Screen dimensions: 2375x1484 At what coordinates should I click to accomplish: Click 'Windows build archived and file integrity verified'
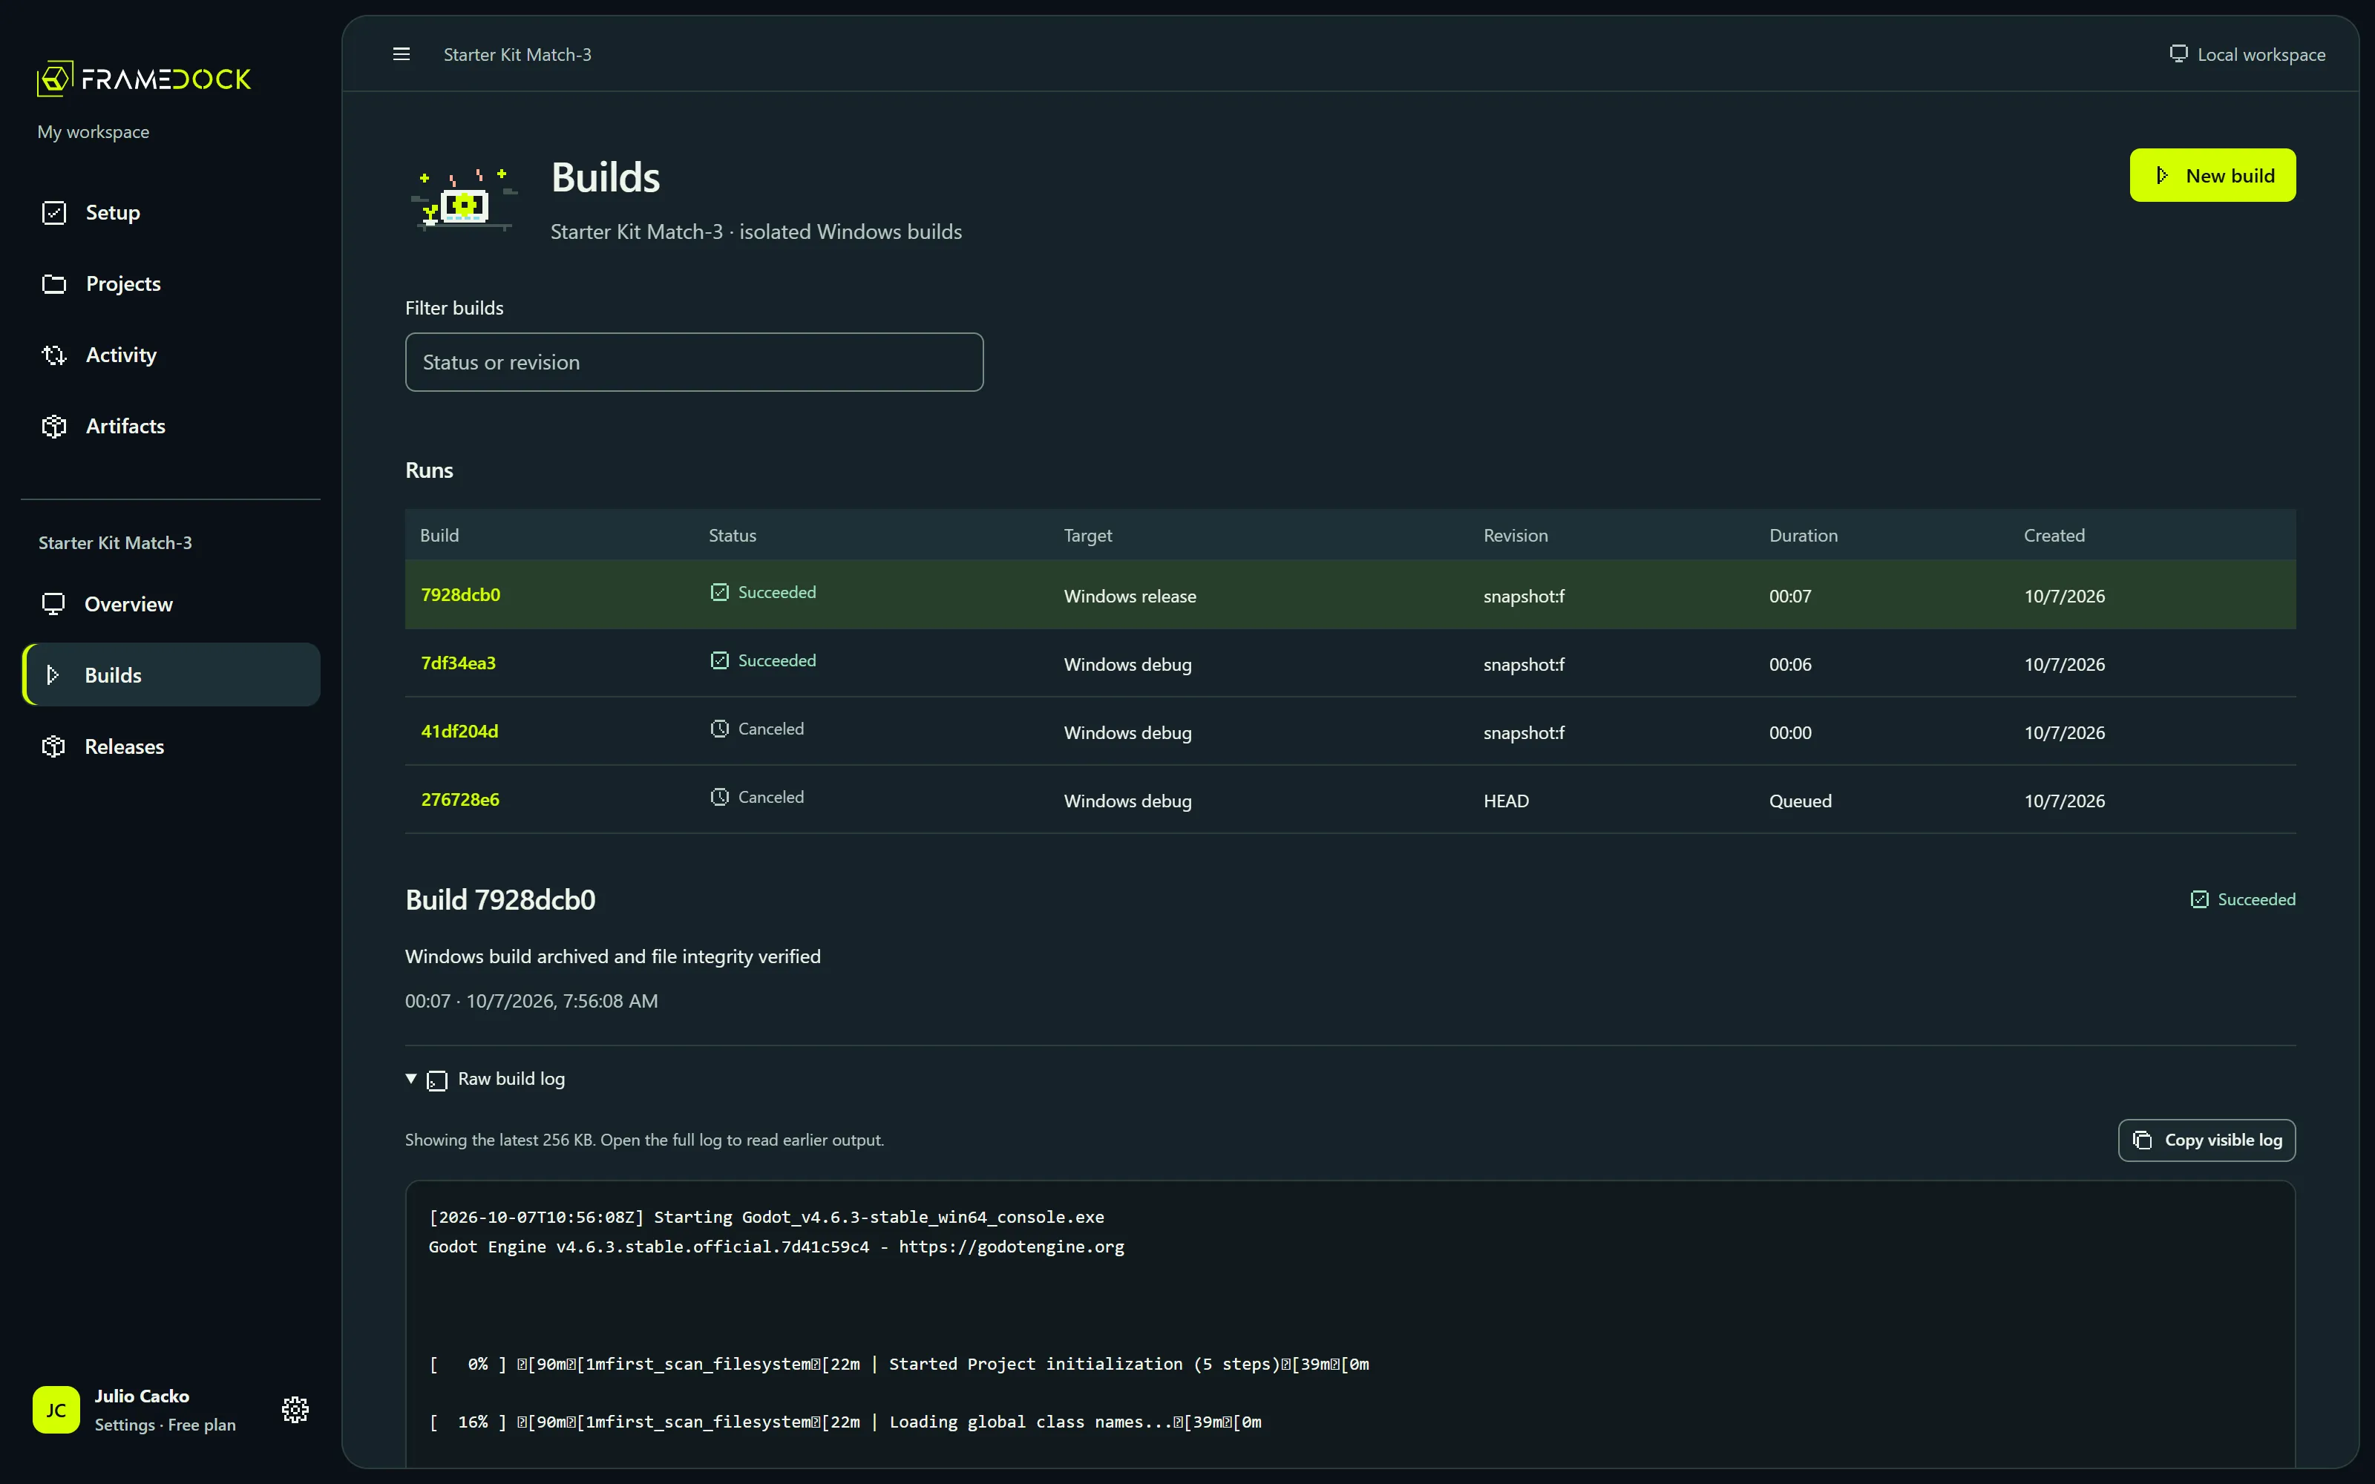(612, 956)
